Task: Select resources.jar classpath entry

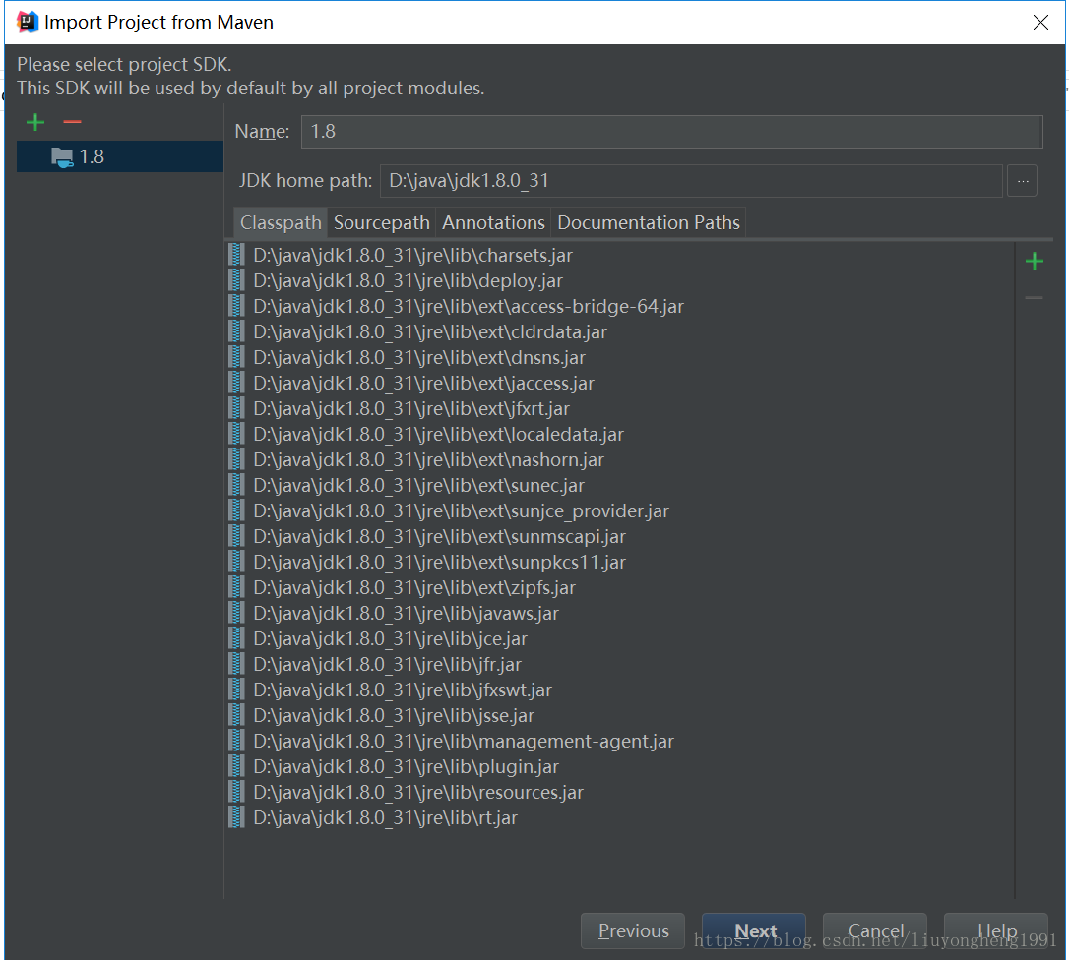Action: coord(620,792)
